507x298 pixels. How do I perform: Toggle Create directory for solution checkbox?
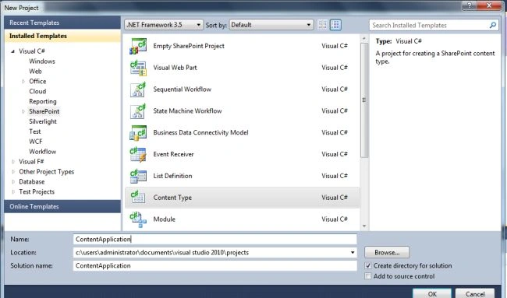point(368,266)
